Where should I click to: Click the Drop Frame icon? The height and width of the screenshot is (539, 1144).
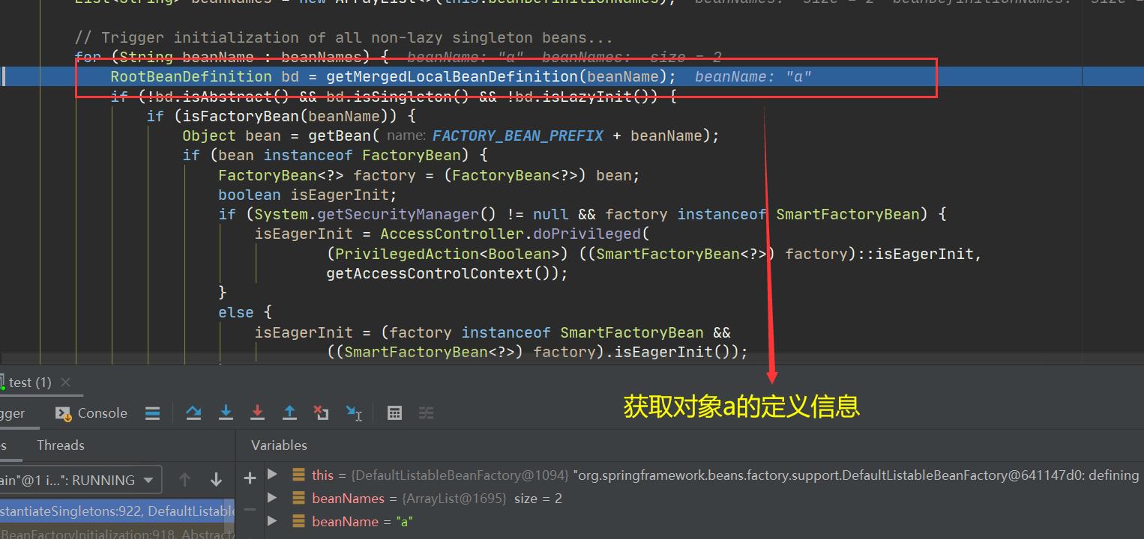click(x=321, y=413)
